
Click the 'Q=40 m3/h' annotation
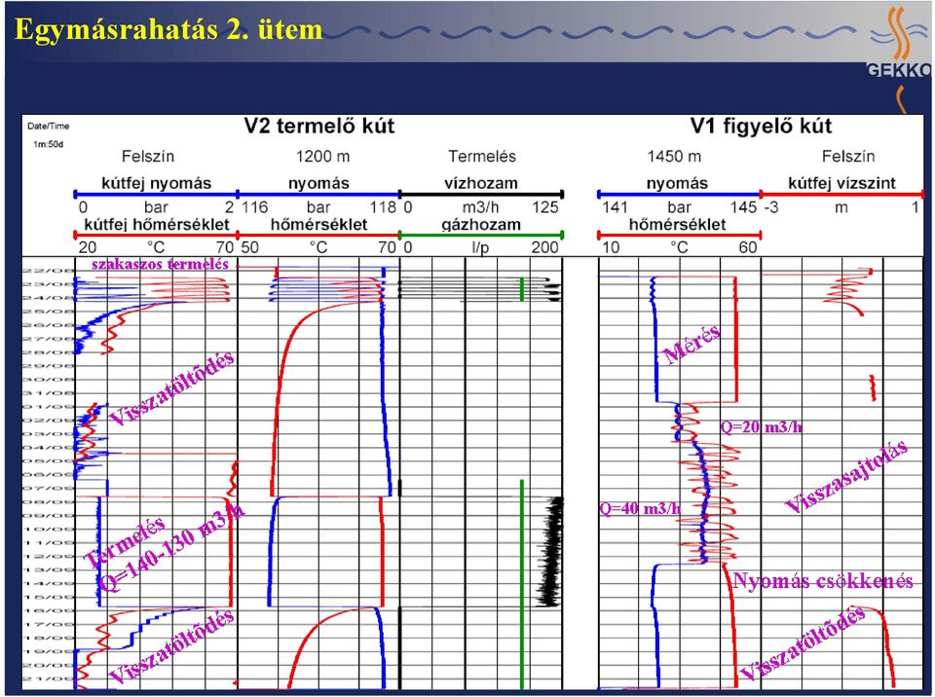[639, 508]
